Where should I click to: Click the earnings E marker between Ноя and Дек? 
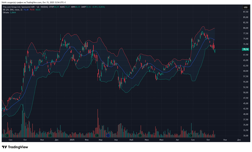click(50, 135)
